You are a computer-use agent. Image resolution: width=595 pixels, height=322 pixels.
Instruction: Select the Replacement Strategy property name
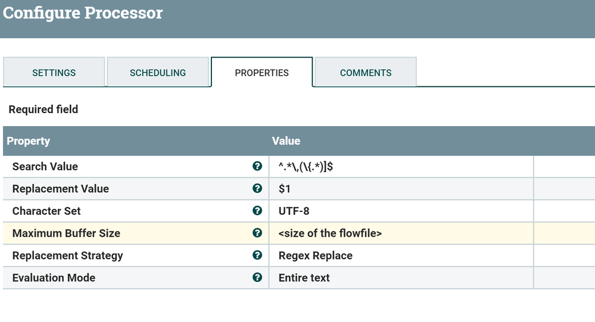pyautogui.click(x=67, y=255)
